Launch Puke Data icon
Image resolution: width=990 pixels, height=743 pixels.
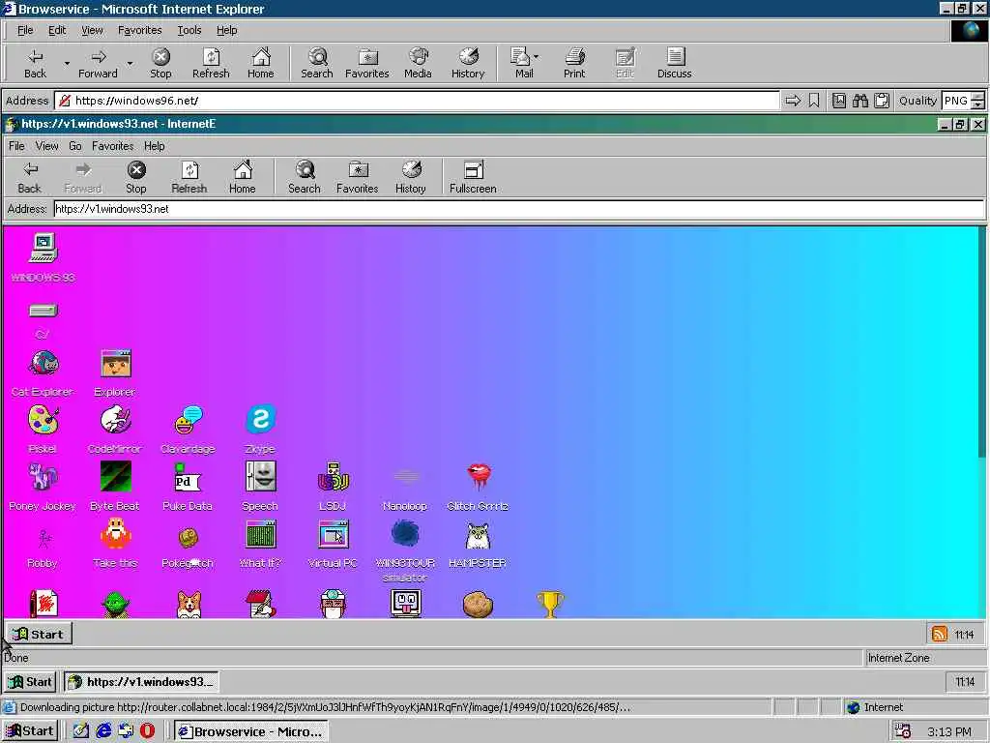189,477
